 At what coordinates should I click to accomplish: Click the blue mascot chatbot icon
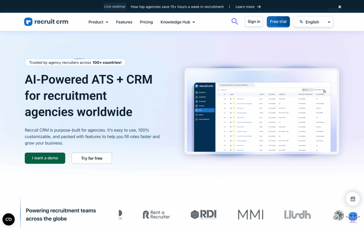pyautogui.click(x=353, y=216)
